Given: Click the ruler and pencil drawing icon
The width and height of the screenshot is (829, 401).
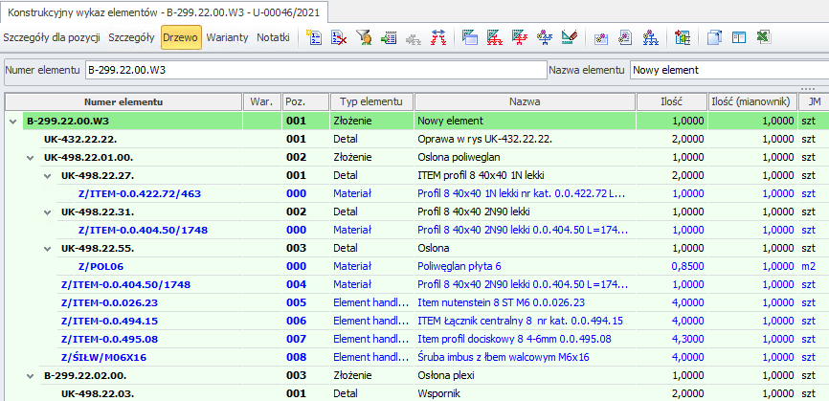Looking at the screenshot, I should click(569, 37).
